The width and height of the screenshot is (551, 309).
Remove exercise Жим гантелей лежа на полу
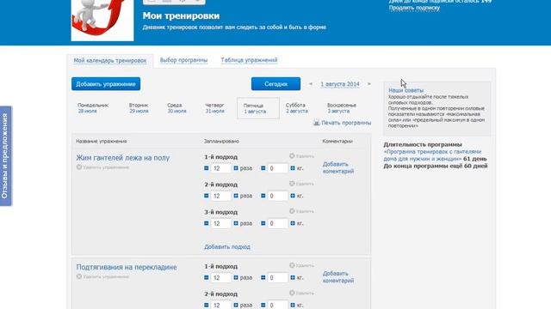click(x=102, y=167)
